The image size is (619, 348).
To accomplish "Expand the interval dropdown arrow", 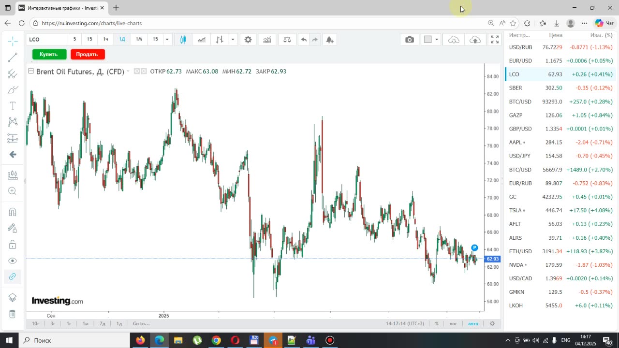I will pyautogui.click(x=167, y=40).
